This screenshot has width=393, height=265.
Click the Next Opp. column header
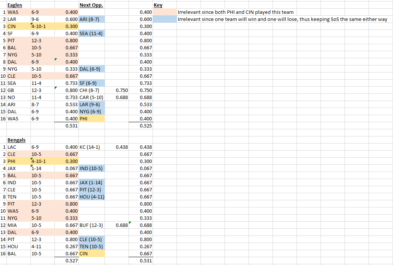(x=91, y=5)
